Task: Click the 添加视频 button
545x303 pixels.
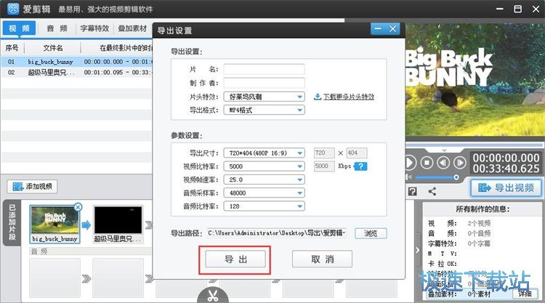Action: [x=32, y=187]
